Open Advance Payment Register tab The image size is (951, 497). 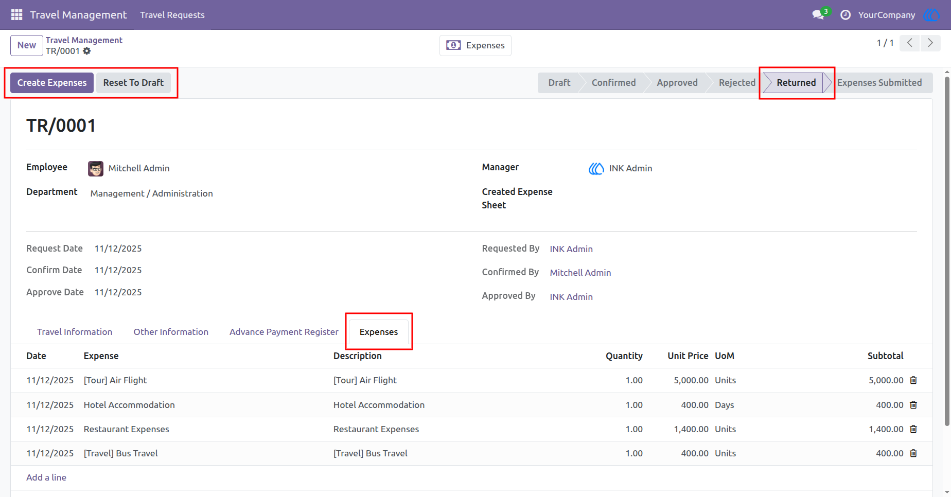coord(284,332)
